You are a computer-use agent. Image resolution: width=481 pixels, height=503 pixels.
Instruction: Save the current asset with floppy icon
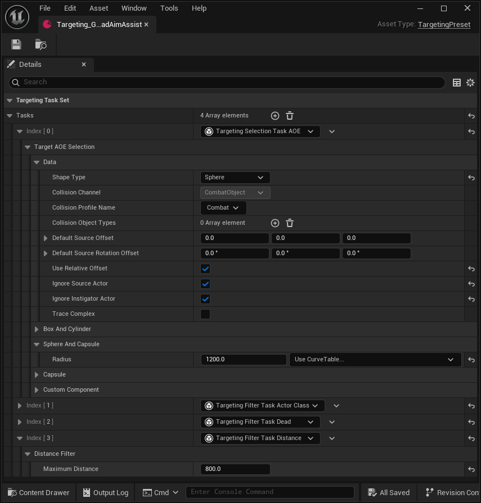tap(16, 44)
